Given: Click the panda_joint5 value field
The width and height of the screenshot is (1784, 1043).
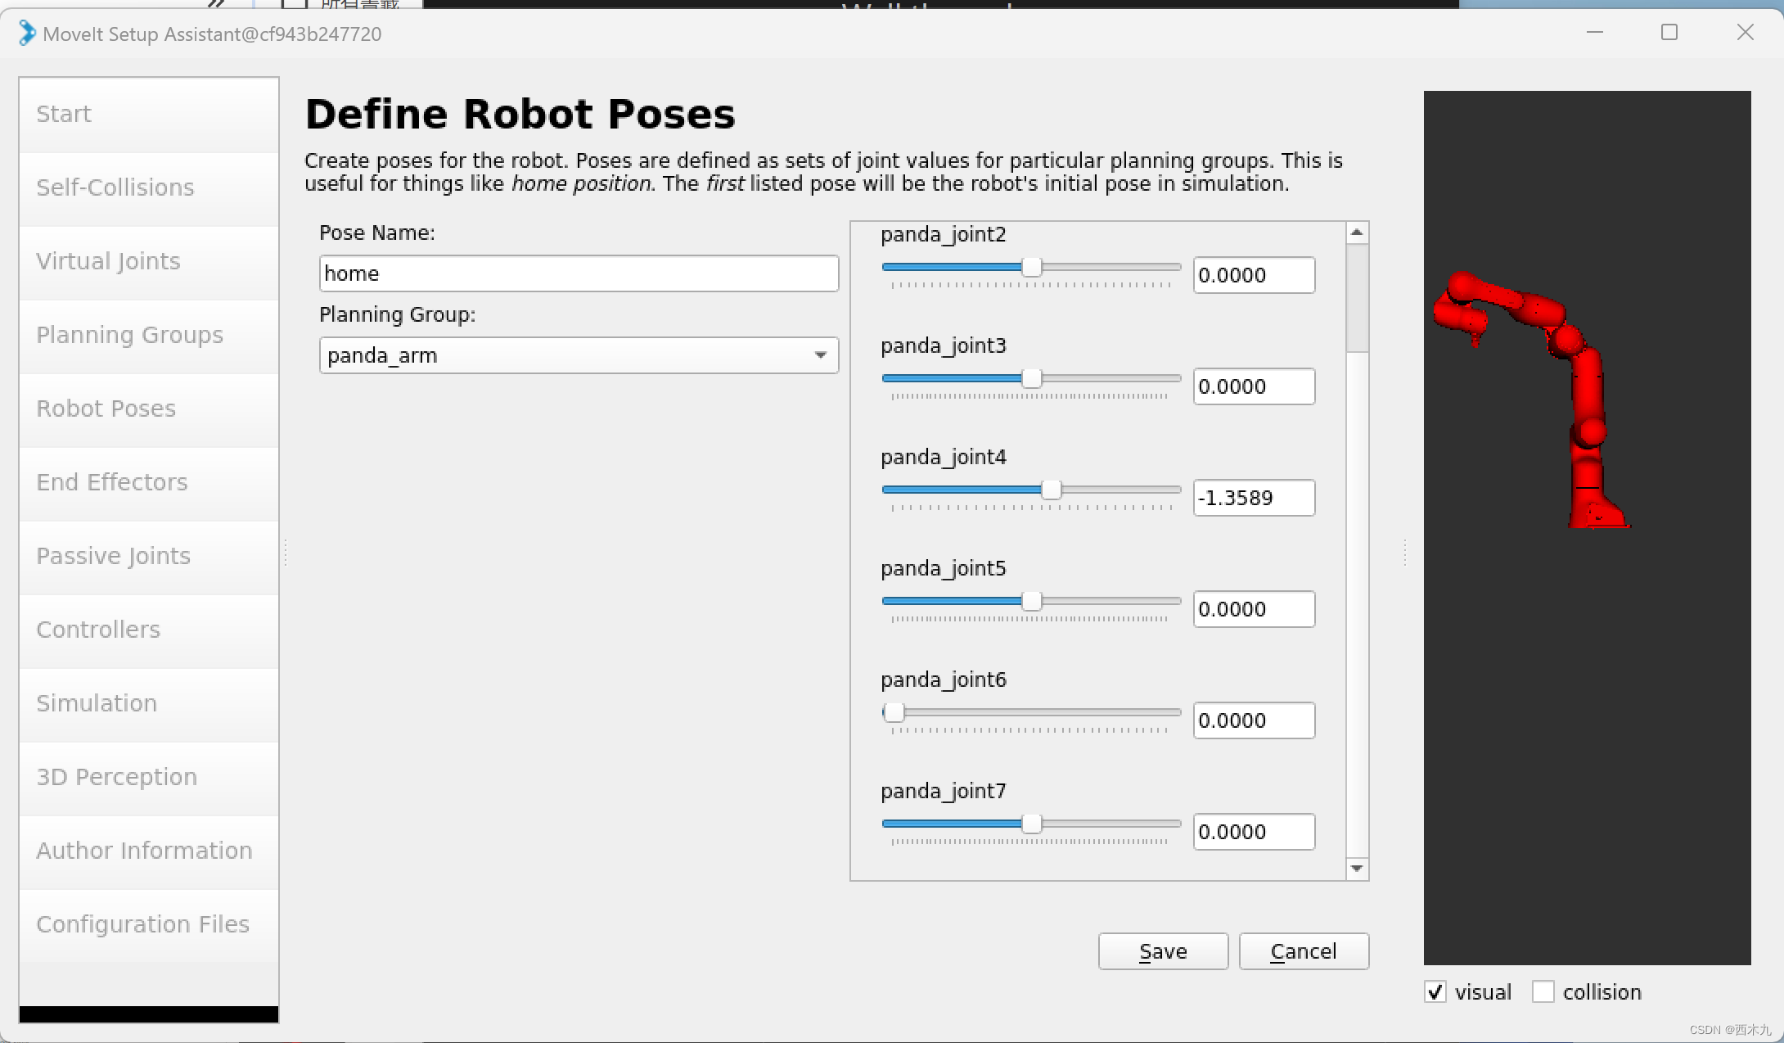Looking at the screenshot, I should 1254,609.
